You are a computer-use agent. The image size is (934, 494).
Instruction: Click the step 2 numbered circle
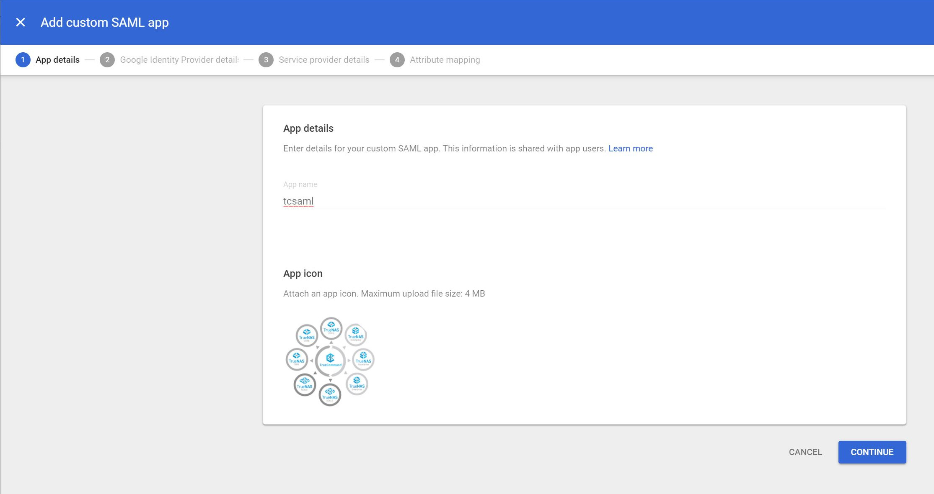[107, 59]
